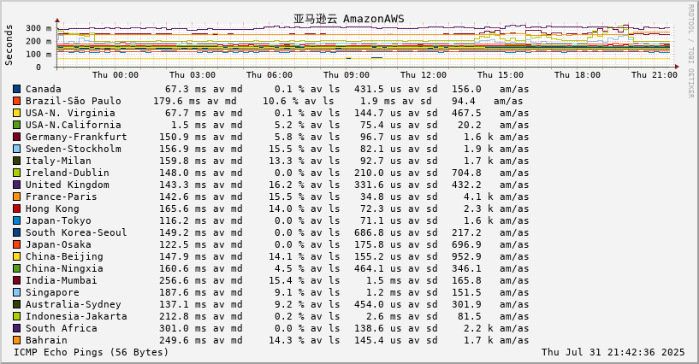Select the Japan-Tokyo blue swatch

(16, 220)
